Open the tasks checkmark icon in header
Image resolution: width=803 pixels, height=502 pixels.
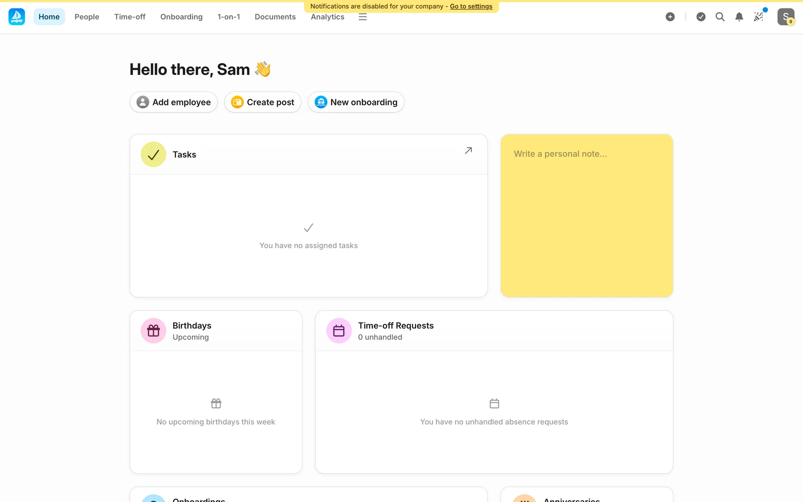click(x=701, y=17)
